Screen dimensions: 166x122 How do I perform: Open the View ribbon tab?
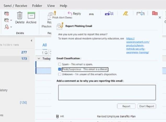click(51, 6)
